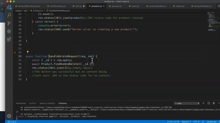Open Source Control view

(9, 23)
